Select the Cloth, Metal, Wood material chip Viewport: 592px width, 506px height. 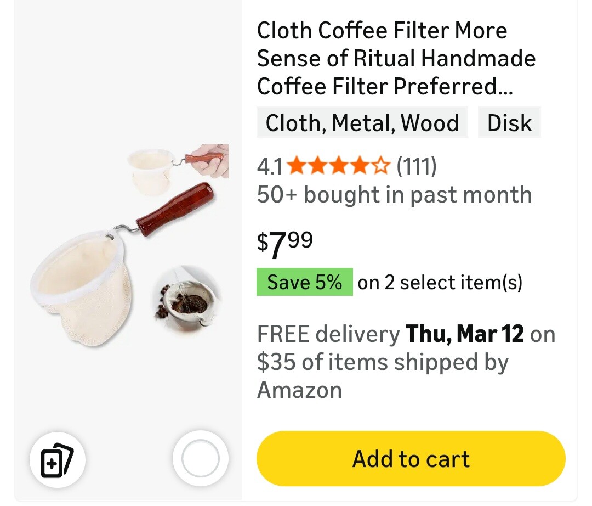click(x=362, y=122)
